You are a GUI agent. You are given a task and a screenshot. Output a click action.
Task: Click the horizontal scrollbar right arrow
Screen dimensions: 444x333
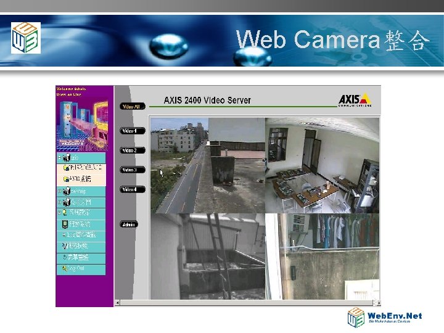[x=379, y=303]
